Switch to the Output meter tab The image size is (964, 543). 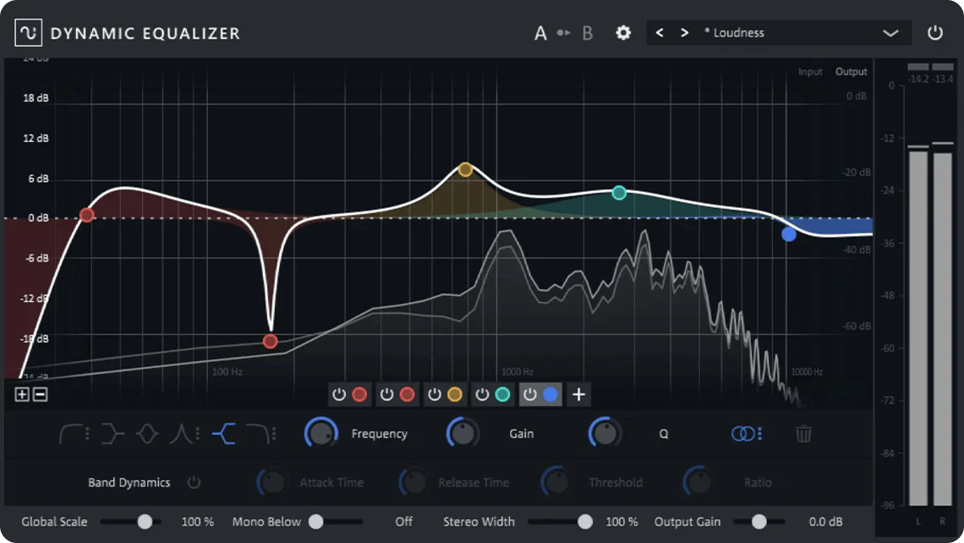851,72
